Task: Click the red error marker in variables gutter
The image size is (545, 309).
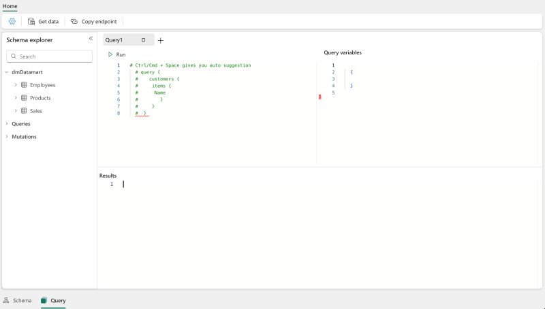Action: click(320, 97)
